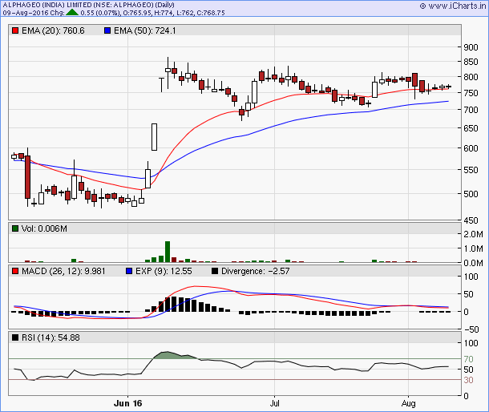Click the RSI (14): 54.88 label
Image resolution: width=489 pixels, height=412 pixels.
(x=51, y=337)
